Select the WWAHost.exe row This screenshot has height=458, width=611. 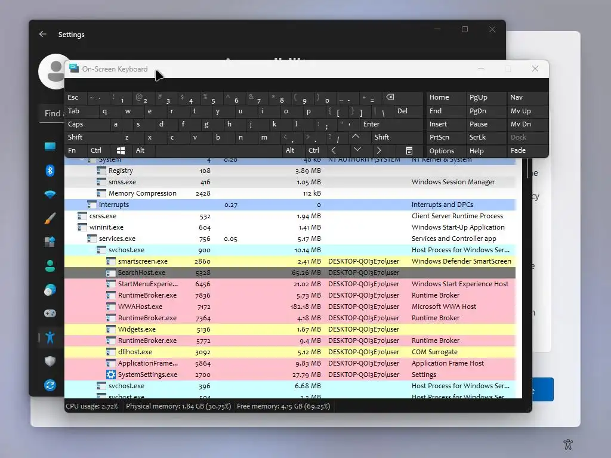(290, 307)
